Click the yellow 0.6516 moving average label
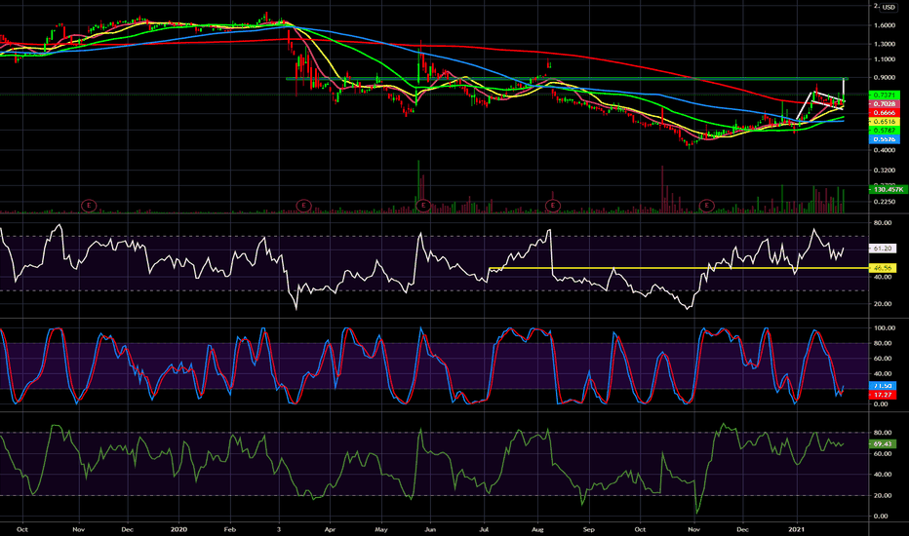Screen dimensions: 909x536 tap(884, 122)
